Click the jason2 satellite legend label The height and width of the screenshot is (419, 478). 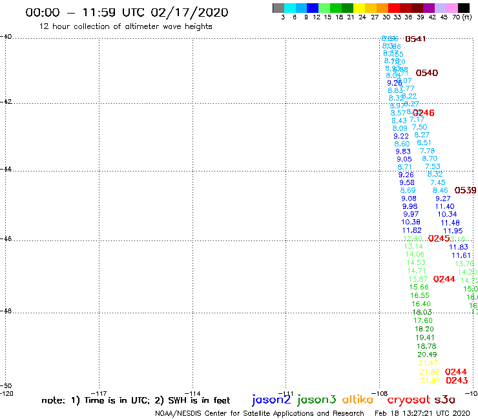(x=271, y=400)
